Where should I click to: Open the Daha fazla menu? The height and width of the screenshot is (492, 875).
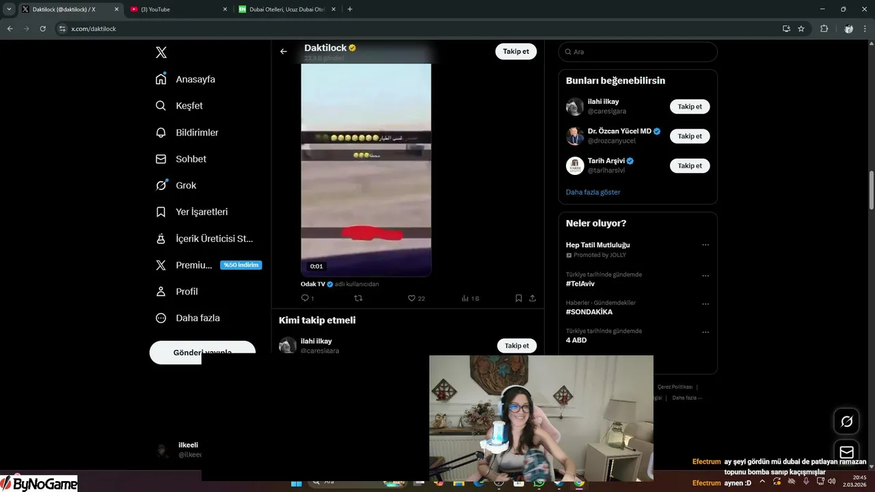coord(188,318)
